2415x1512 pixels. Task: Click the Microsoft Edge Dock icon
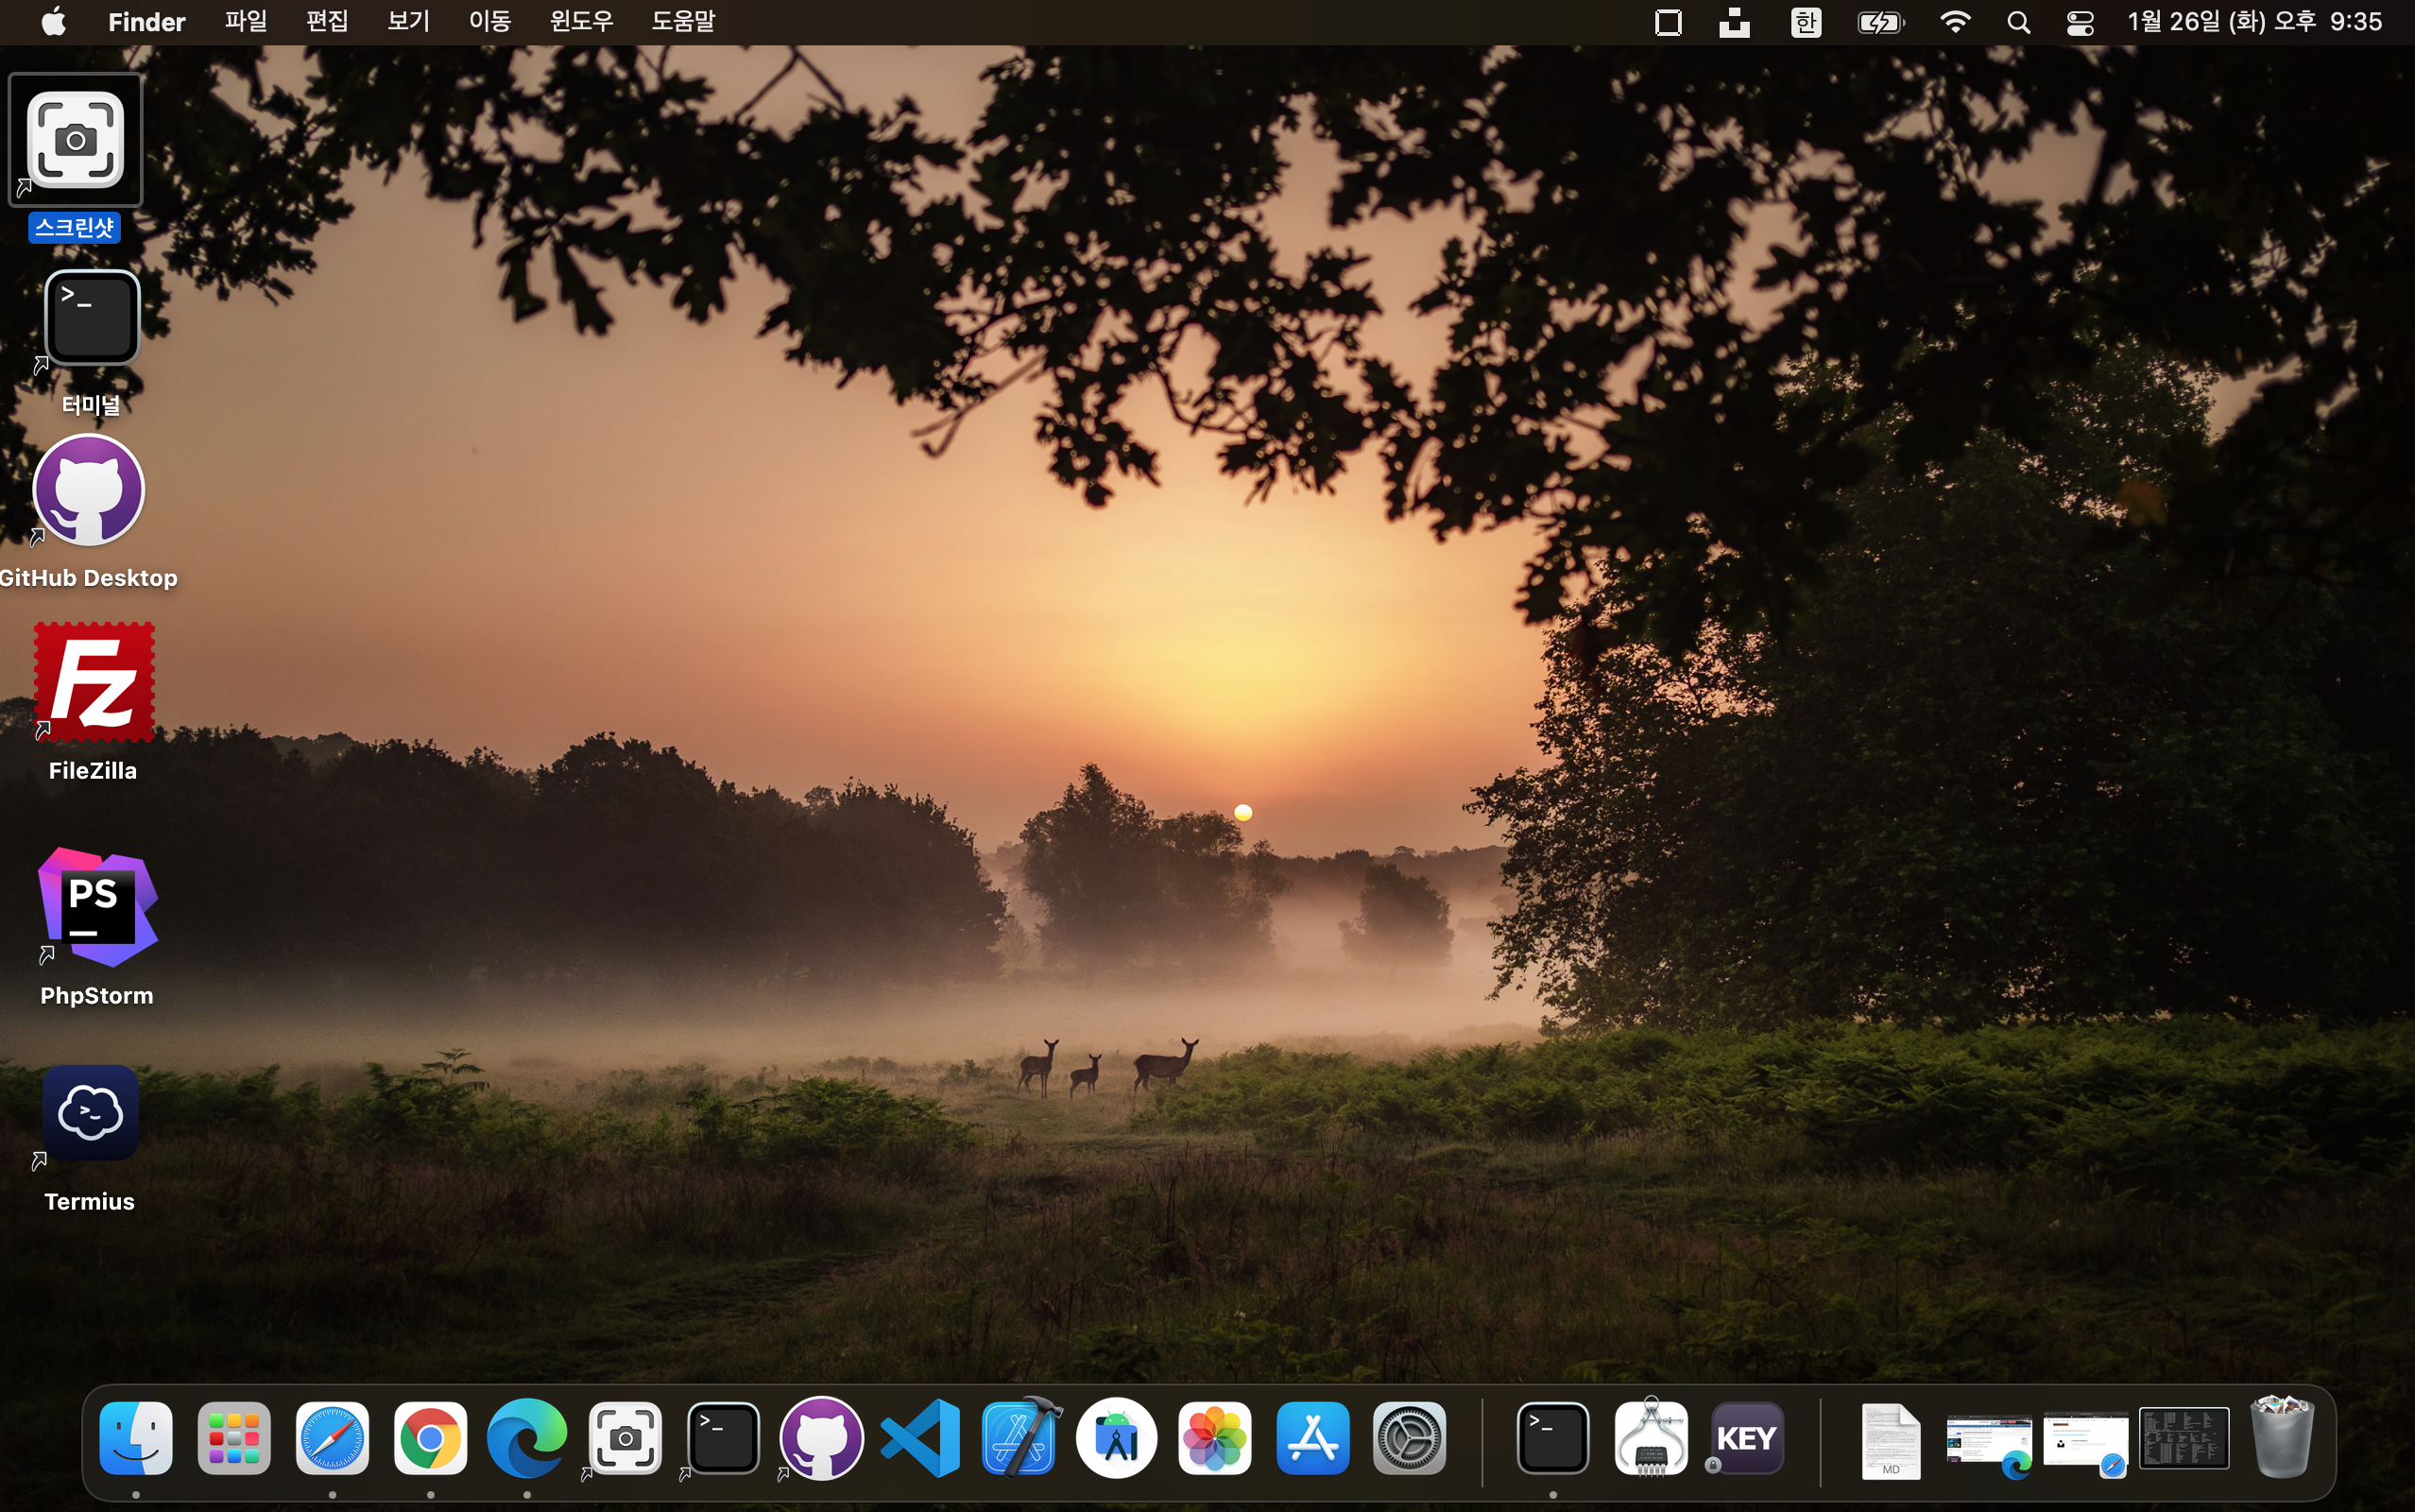pos(527,1439)
